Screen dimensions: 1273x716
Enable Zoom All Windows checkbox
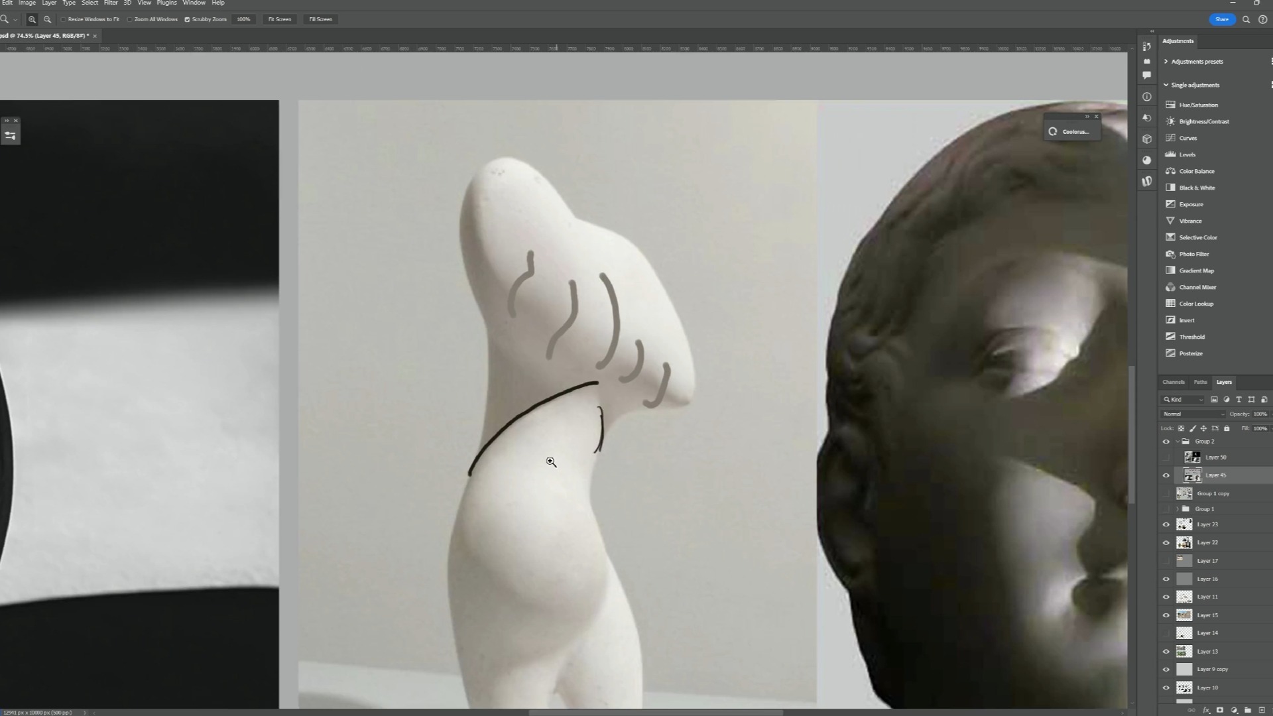pos(130,19)
